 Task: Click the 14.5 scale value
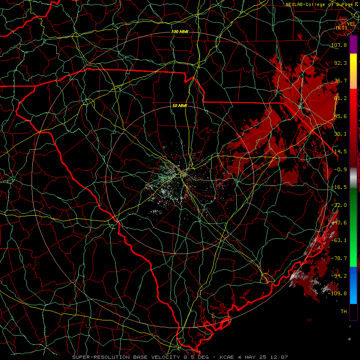[x=340, y=152]
